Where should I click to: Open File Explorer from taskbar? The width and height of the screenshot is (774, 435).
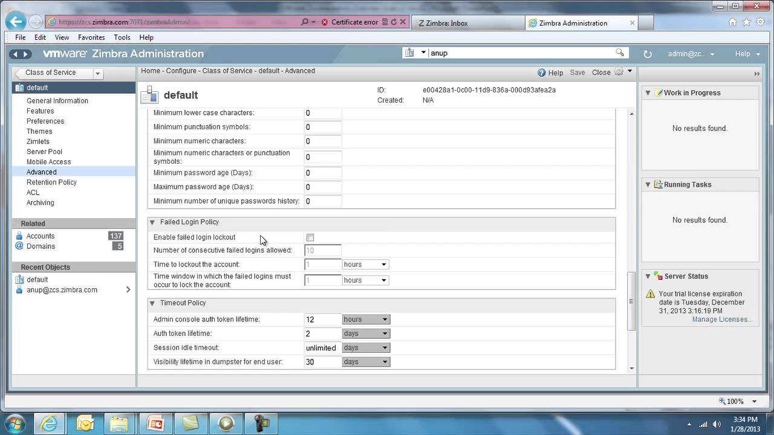[x=120, y=423]
